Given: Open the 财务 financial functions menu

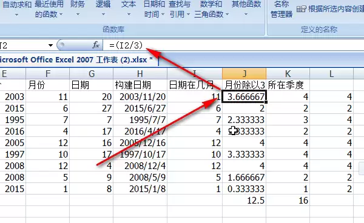Looking at the screenshot, I should 78,9.
